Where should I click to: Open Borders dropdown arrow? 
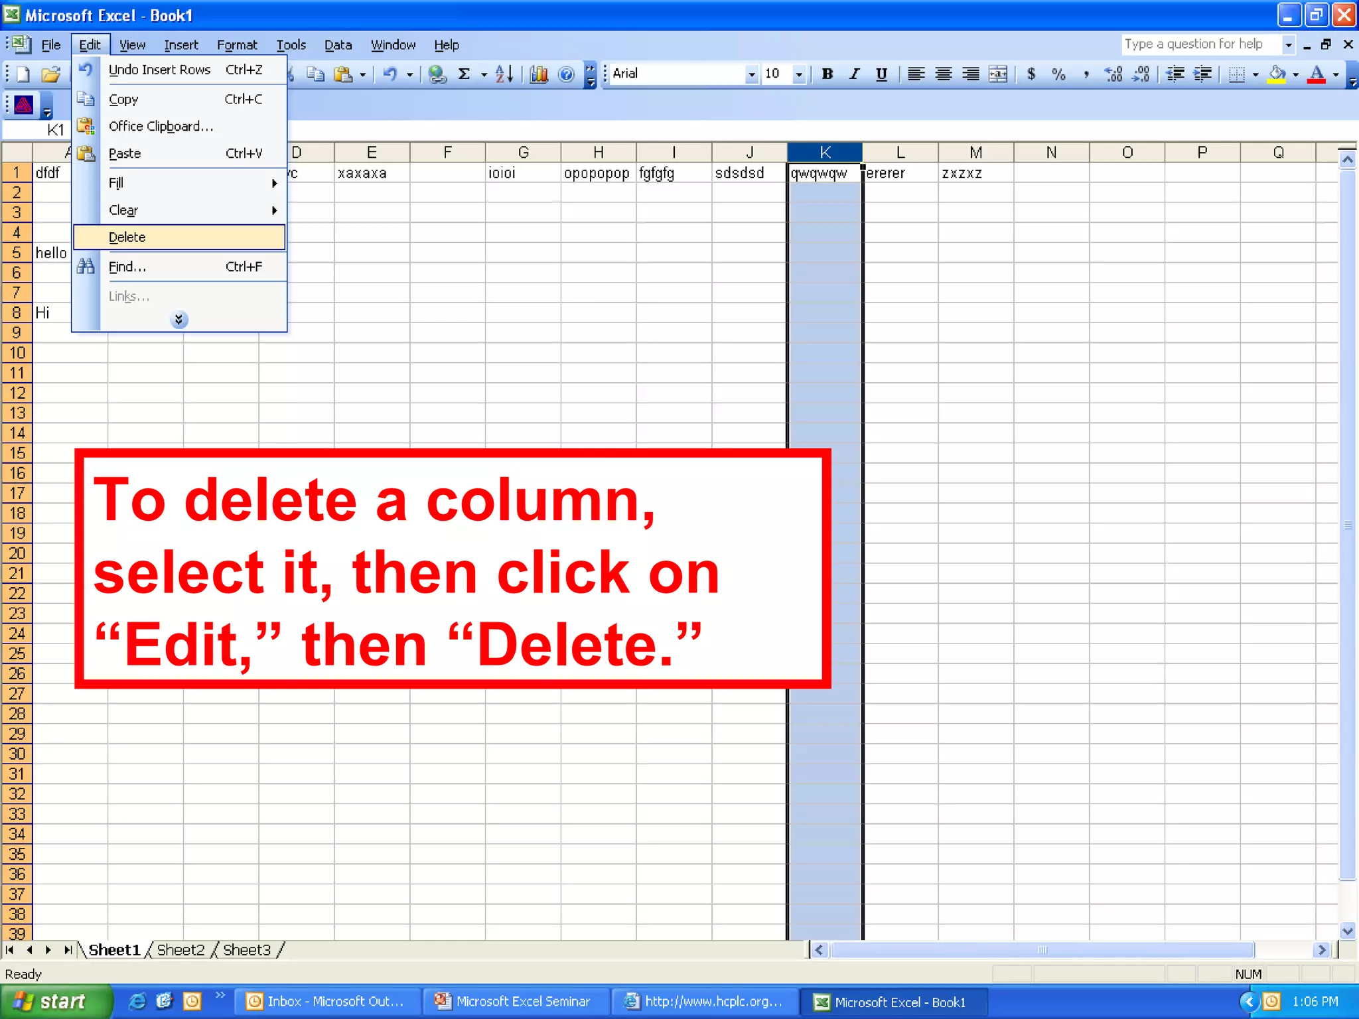1255,74
